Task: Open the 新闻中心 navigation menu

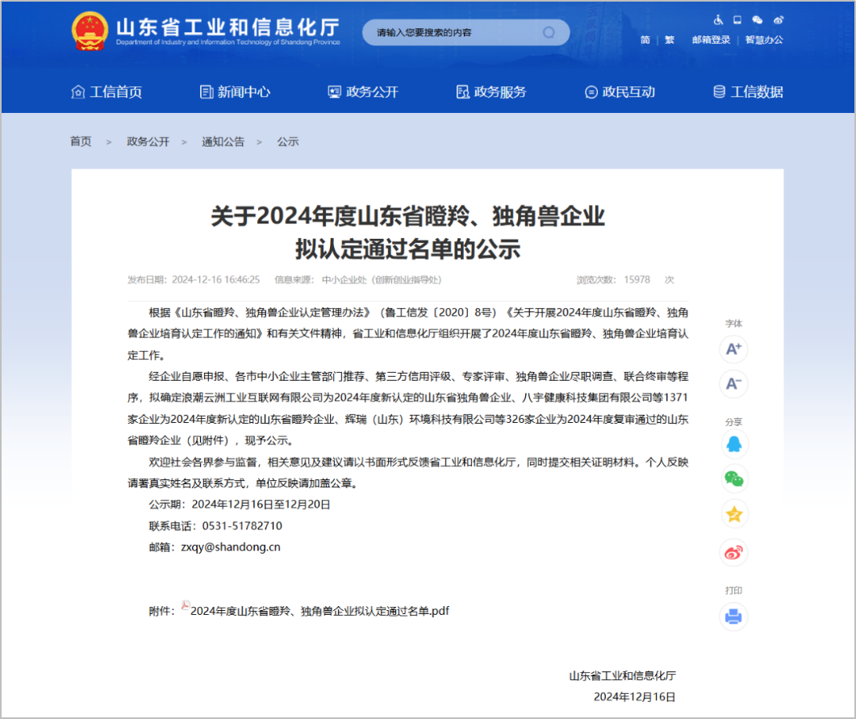Action: pos(235,92)
